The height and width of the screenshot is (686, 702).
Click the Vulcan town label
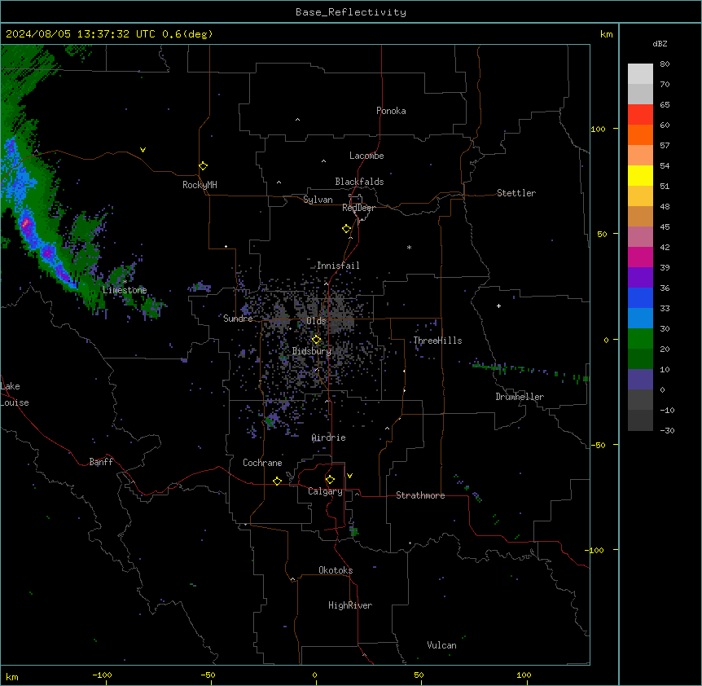(442, 645)
